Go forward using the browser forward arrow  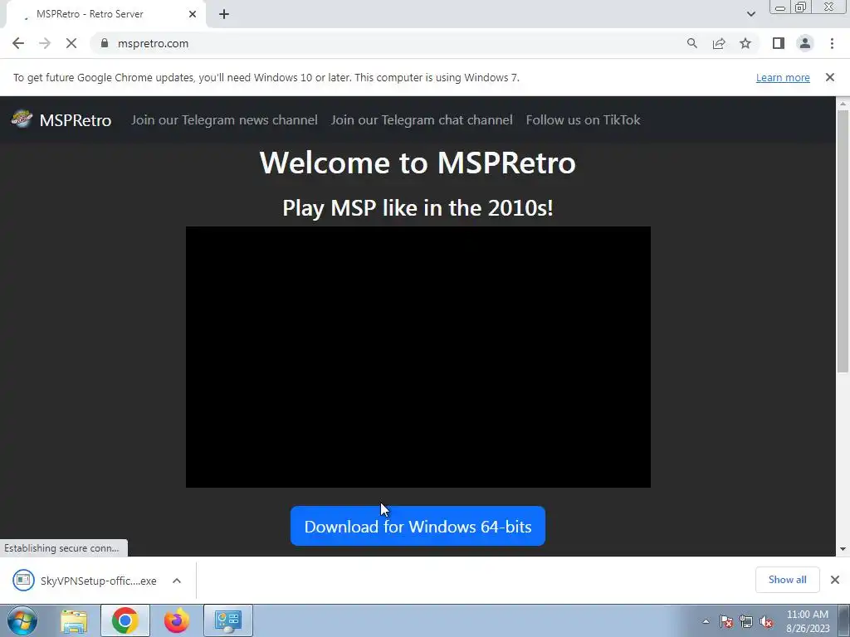(45, 43)
